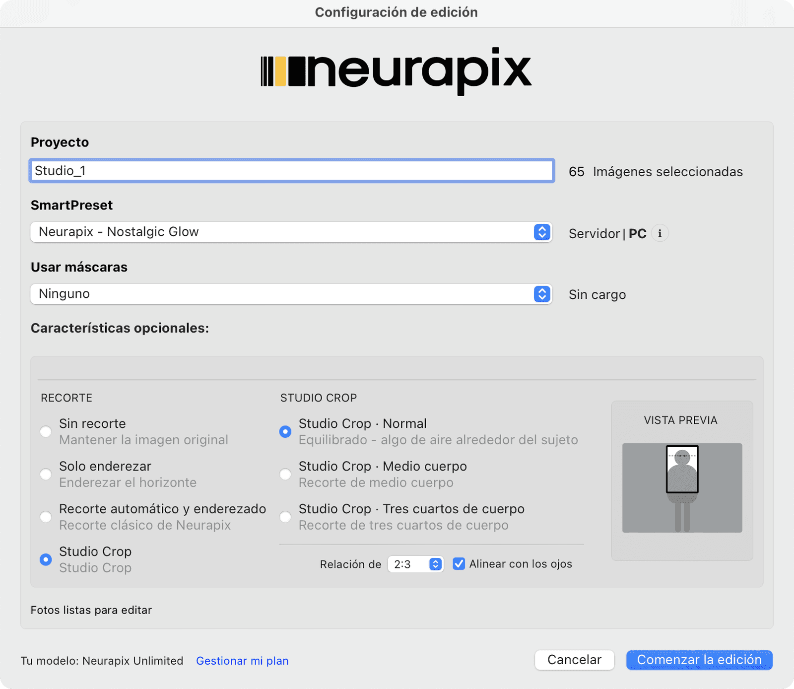Open the Relación de 2:3 selector
The width and height of the screenshot is (794, 689).
coord(415,564)
